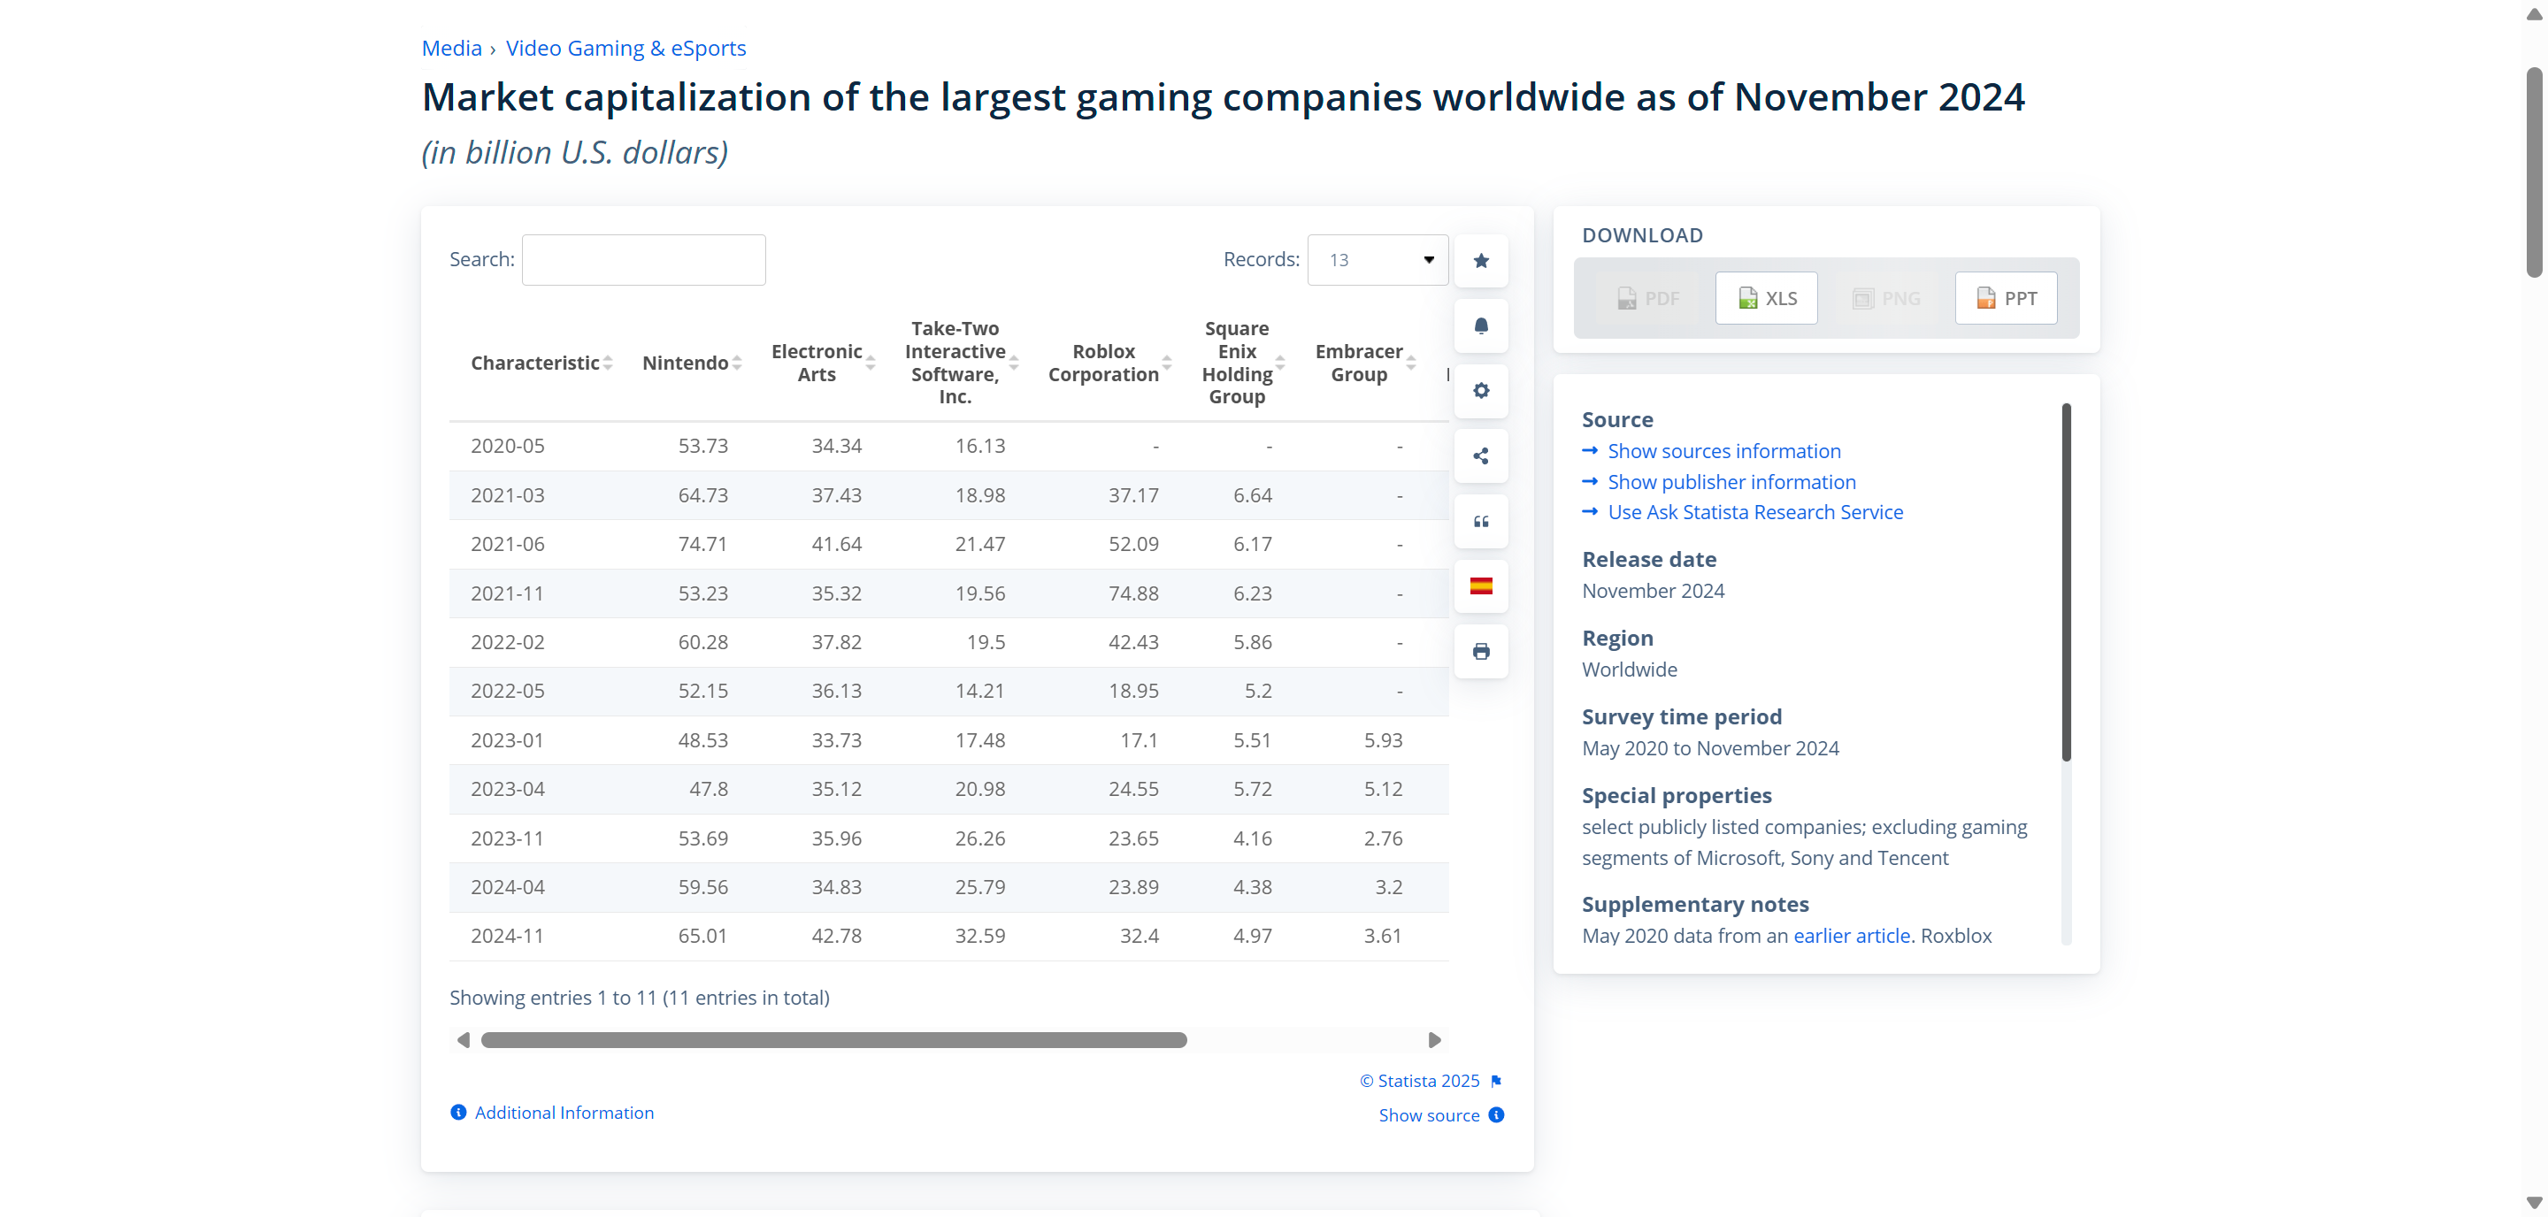Switch language via Spanish flag icon
The image size is (2548, 1217).
pos(1481,586)
